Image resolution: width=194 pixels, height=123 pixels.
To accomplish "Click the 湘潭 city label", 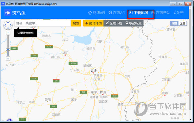I will 94,92.
